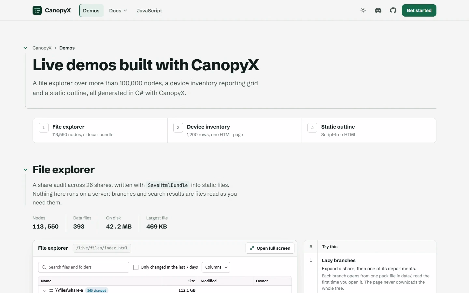Click Open full screen button
This screenshot has width=469, height=293.
(270, 248)
